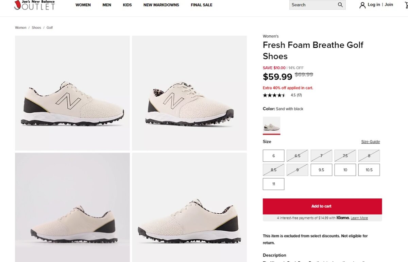
Task: Open the Size Guide link
Action: click(370, 142)
